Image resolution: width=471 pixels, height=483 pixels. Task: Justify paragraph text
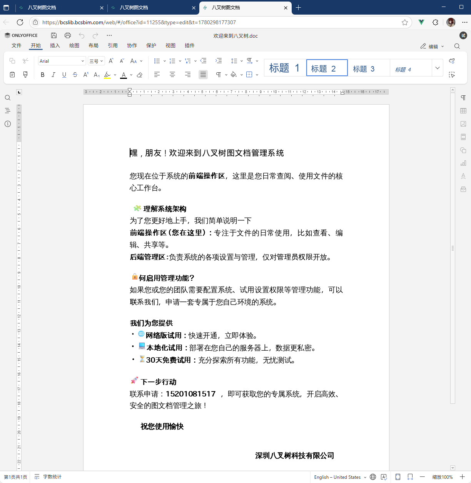pyautogui.click(x=203, y=75)
